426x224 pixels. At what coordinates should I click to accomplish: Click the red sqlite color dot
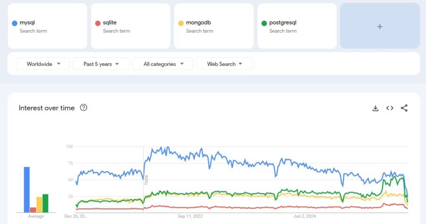point(98,23)
